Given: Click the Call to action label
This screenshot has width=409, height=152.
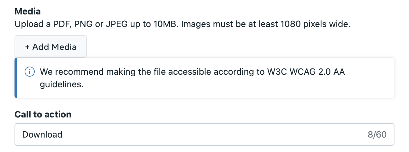Looking at the screenshot, I should click(x=43, y=114).
